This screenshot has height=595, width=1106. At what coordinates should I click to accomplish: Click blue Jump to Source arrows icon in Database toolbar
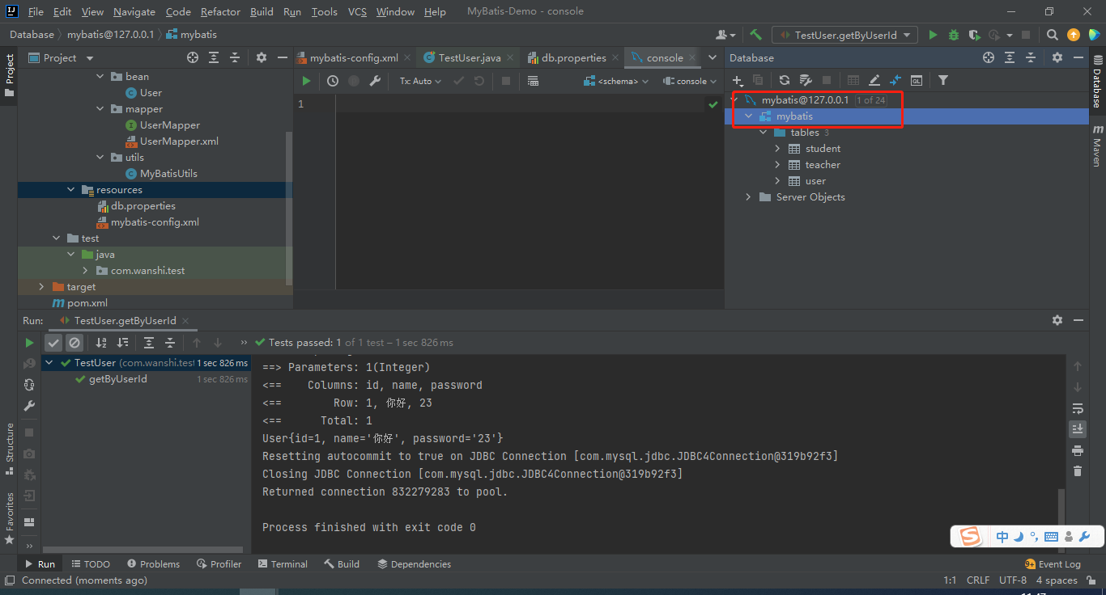(x=895, y=80)
